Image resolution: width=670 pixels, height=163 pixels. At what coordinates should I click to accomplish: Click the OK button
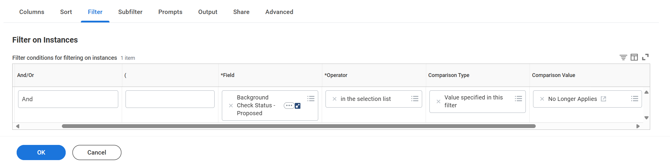coord(41,153)
